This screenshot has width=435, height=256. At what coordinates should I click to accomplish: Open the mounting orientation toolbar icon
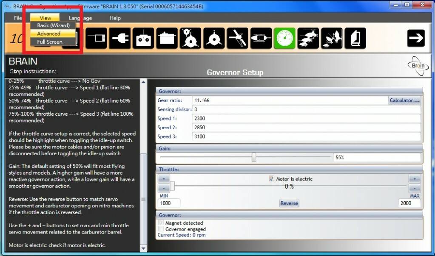(x=96, y=38)
